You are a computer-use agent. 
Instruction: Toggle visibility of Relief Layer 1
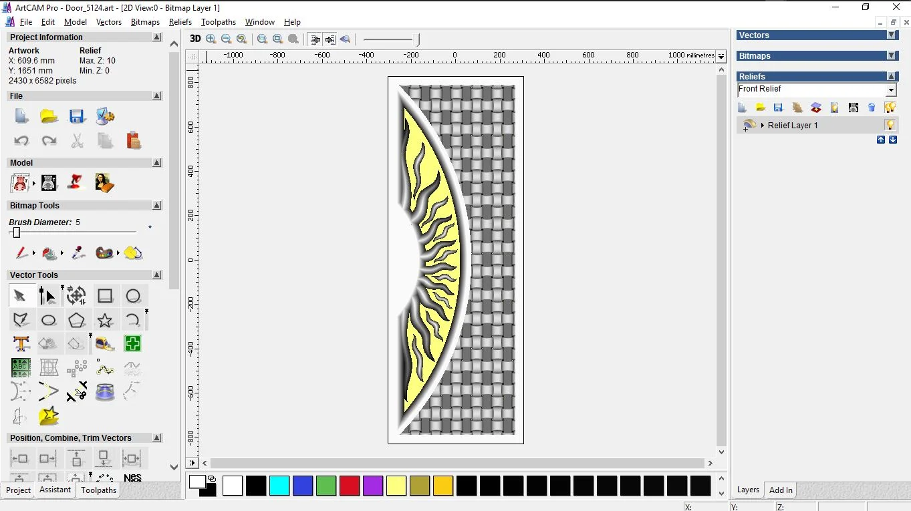coord(890,125)
